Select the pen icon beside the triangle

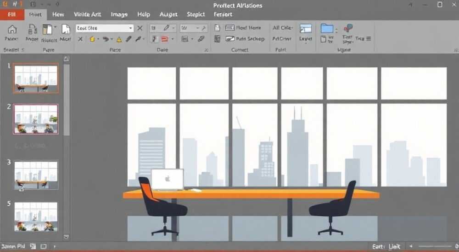click(129, 39)
